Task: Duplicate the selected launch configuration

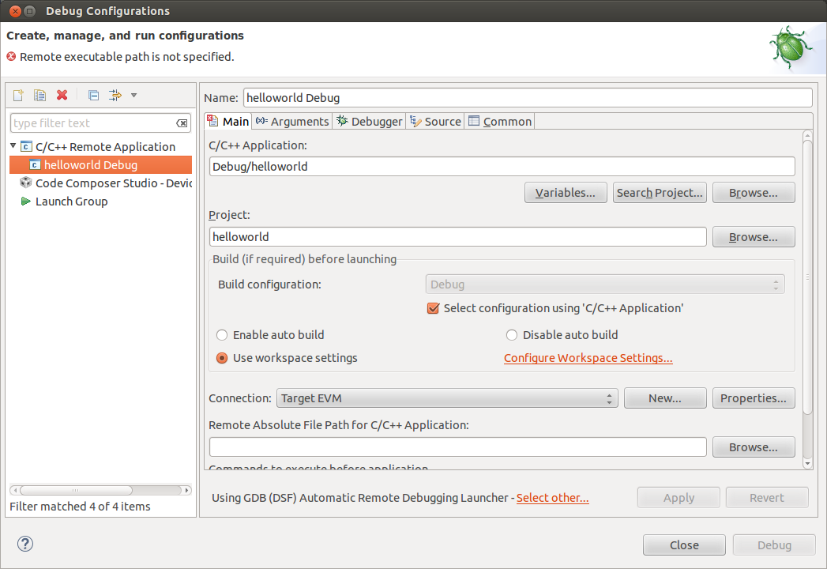Action: click(39, 95)
